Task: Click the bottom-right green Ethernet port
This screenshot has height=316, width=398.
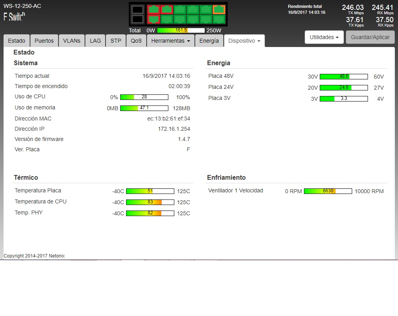Action: click(219, 19)
